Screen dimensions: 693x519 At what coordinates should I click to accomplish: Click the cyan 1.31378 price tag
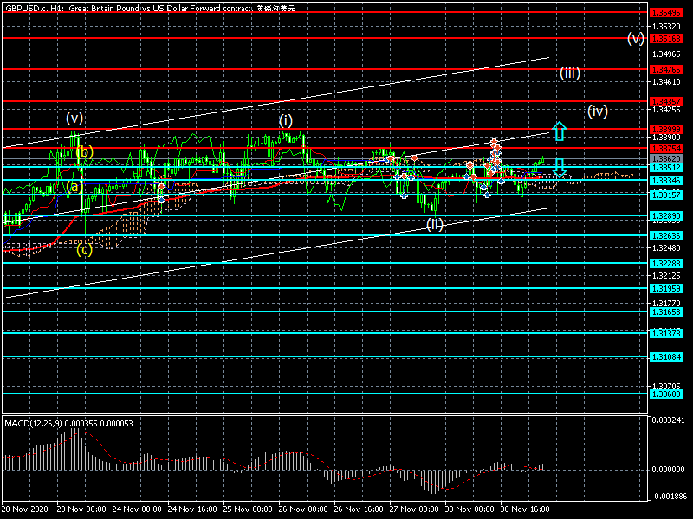(666, 333)
